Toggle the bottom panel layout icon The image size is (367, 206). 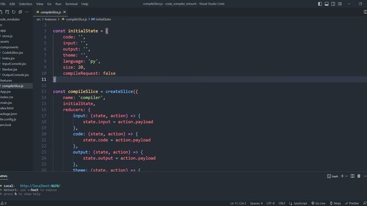[326, 4]
